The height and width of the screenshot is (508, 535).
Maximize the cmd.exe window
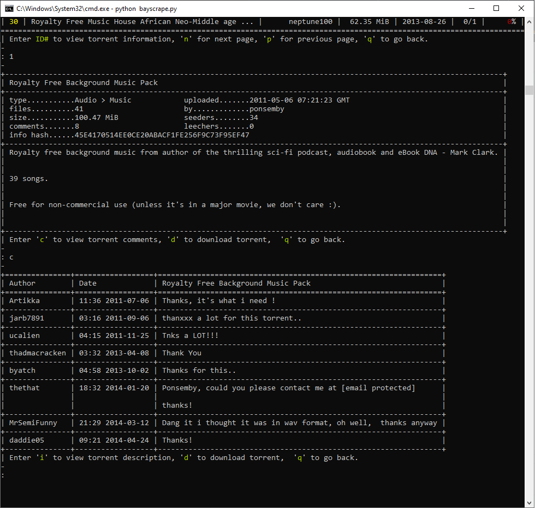tap(496, 9)
